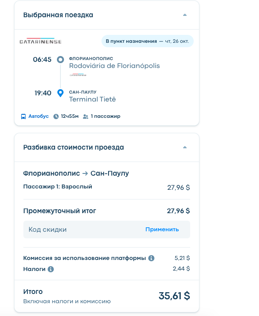
Task: Click the 1 пассажир label
Action: click(105, 116)
